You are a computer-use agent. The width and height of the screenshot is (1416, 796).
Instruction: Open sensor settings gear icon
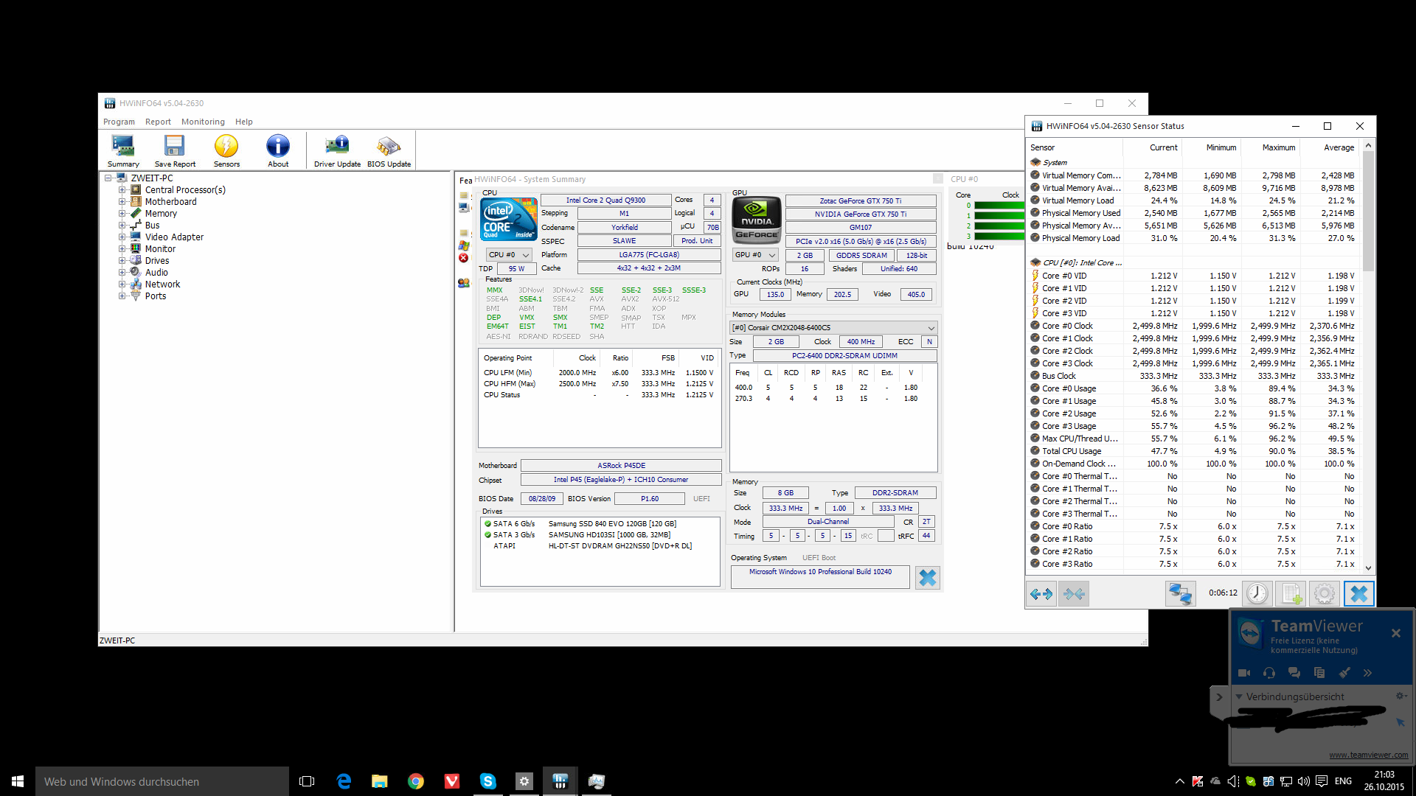(1324, 593)
